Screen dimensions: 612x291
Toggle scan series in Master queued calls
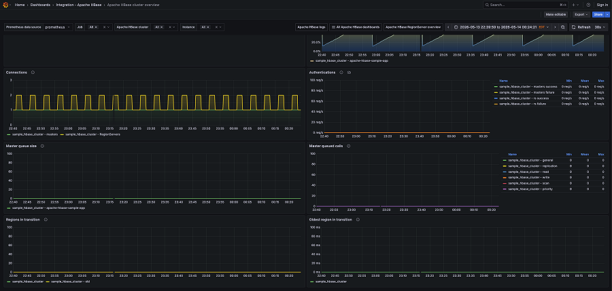[528, 183]
